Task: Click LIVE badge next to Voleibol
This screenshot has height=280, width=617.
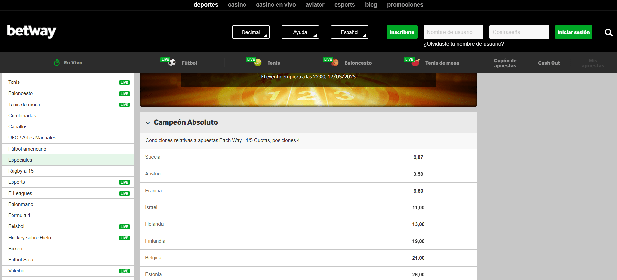Action: pos(124,271)
